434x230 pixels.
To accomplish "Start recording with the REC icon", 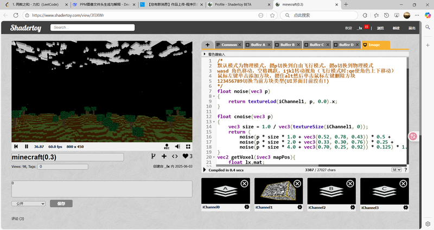I will click(x=167, y=147).
